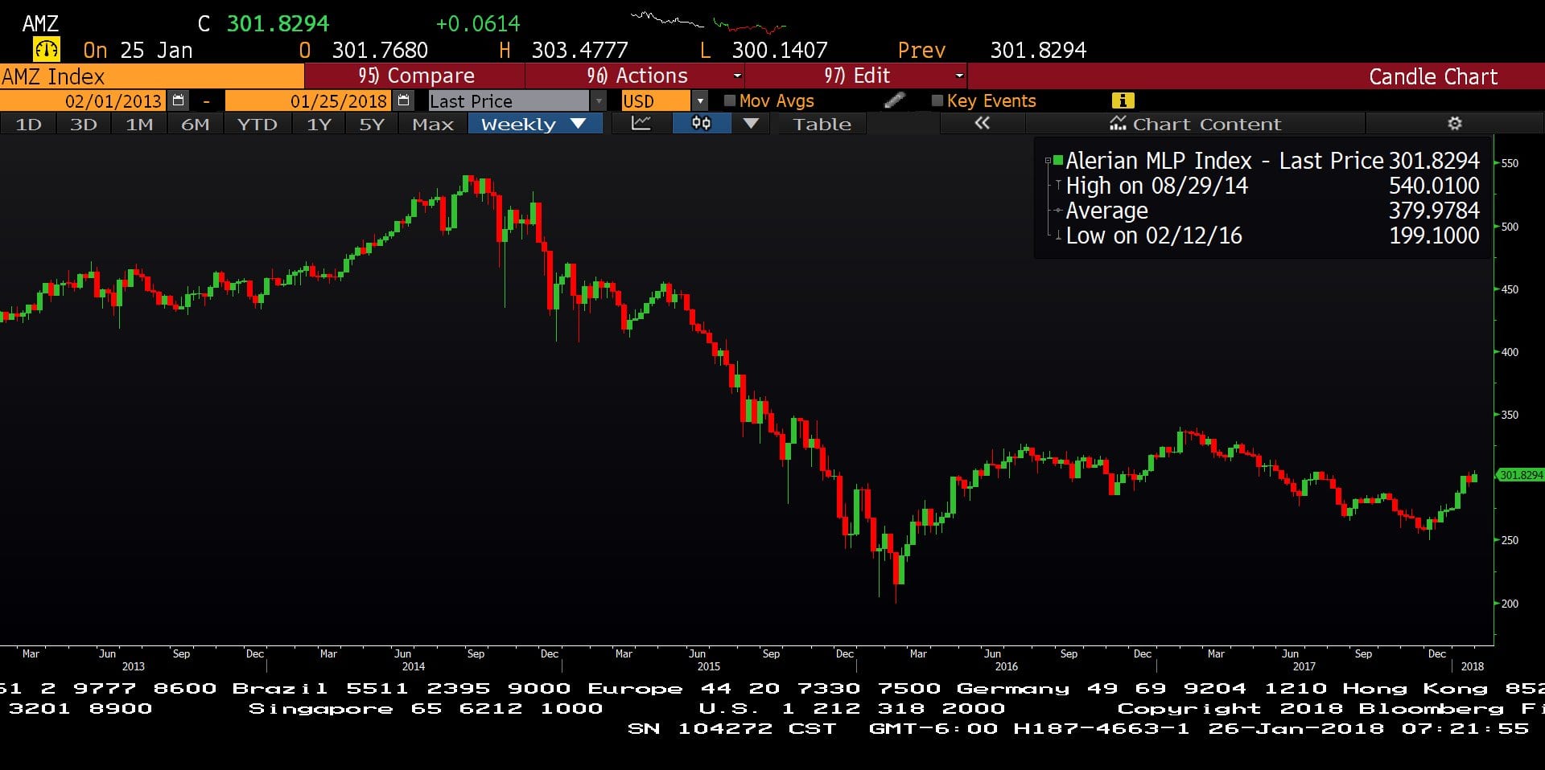Click the 379.9784 average value
Viewport: 1545px width, 770px height.
pyautogui.click(x=1434, y=211)
